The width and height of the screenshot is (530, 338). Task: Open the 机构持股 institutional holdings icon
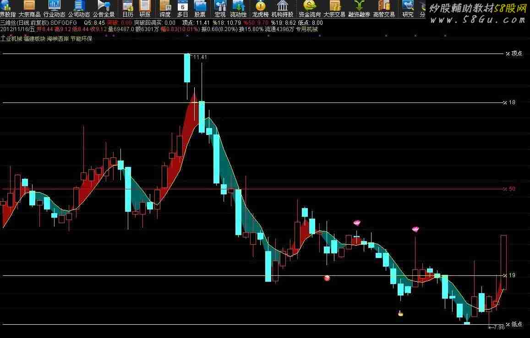click(x=282, y=9)
